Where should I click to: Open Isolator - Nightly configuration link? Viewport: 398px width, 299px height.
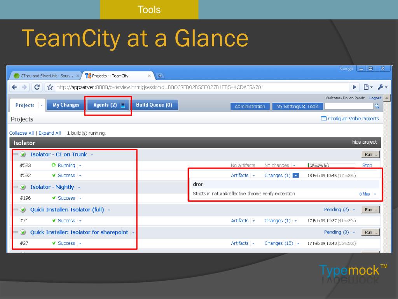52,187
